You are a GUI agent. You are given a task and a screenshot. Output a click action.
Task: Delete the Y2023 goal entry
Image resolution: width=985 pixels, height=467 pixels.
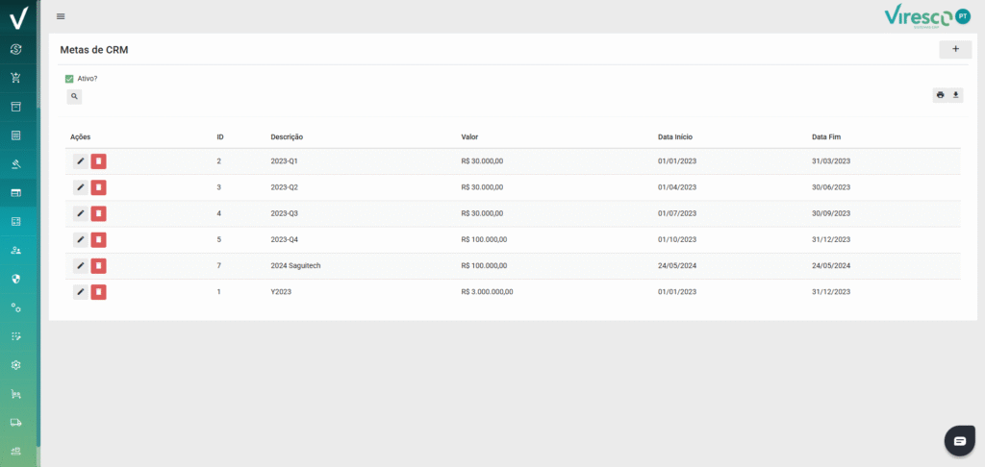98,291
